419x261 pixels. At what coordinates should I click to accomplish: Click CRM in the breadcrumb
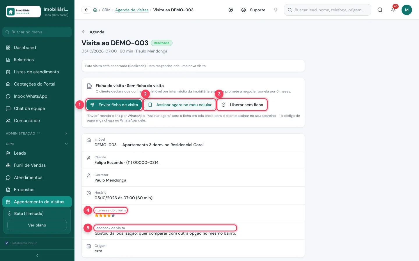coord(106,10)
